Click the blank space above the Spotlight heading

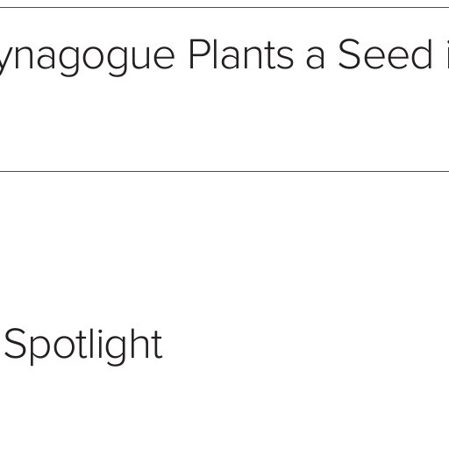(224, 248)
